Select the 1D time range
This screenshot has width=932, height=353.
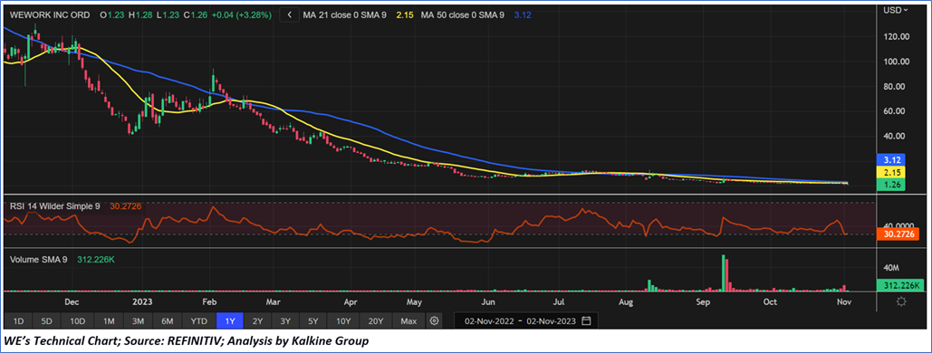(19, 321)
